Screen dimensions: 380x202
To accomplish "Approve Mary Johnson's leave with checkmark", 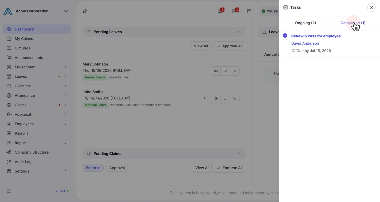I will 225,71.
